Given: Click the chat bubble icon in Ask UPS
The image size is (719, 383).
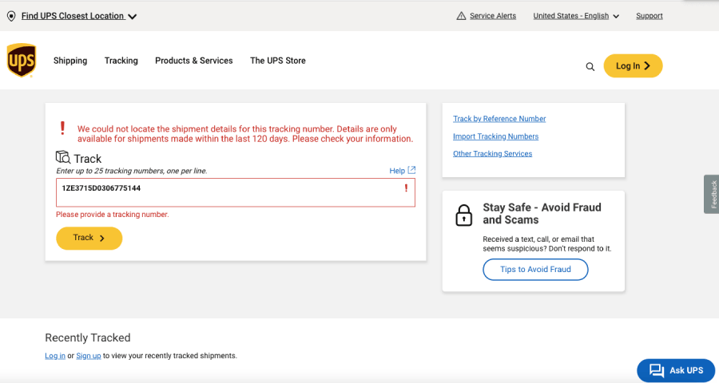Looking at the screenshot, I should (657, 370).
